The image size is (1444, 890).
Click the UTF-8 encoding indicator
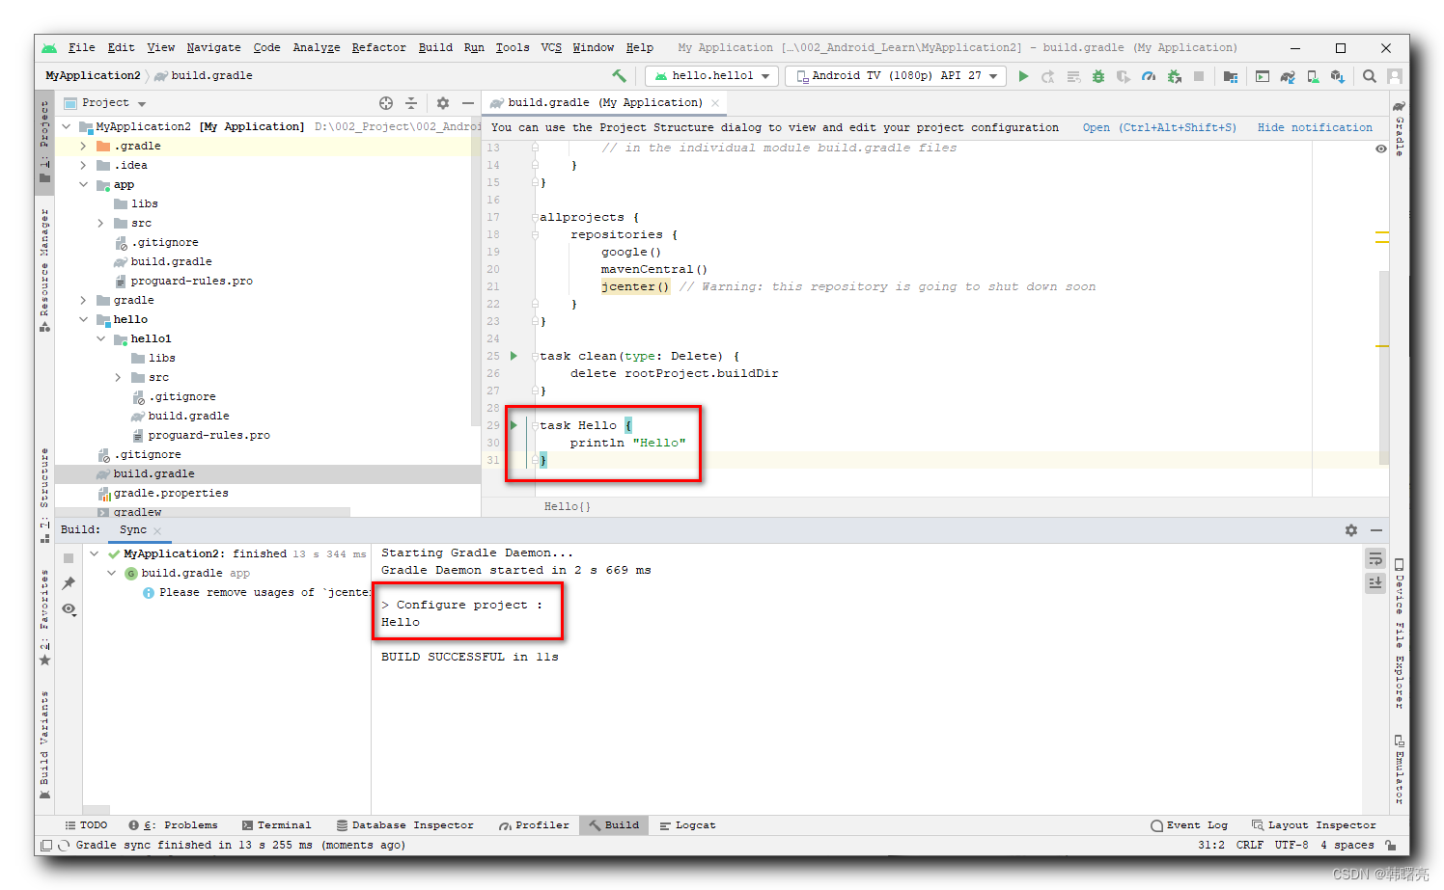(x=1291, y=846)
